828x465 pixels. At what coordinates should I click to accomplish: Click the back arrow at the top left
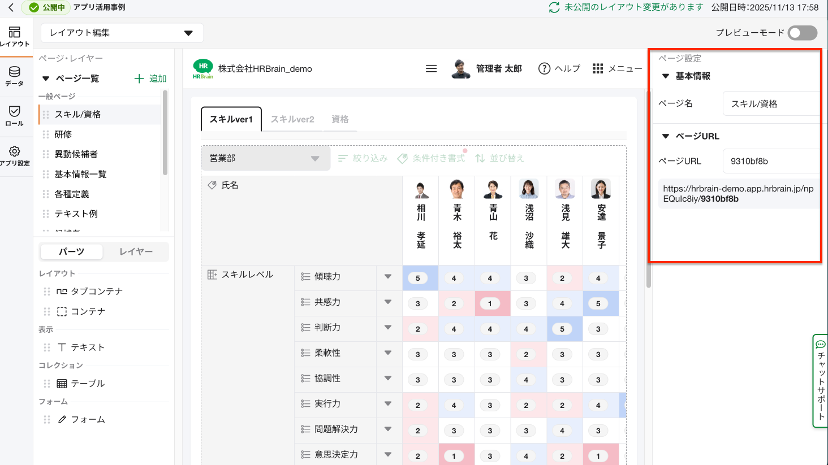click(x=10, y=8)
